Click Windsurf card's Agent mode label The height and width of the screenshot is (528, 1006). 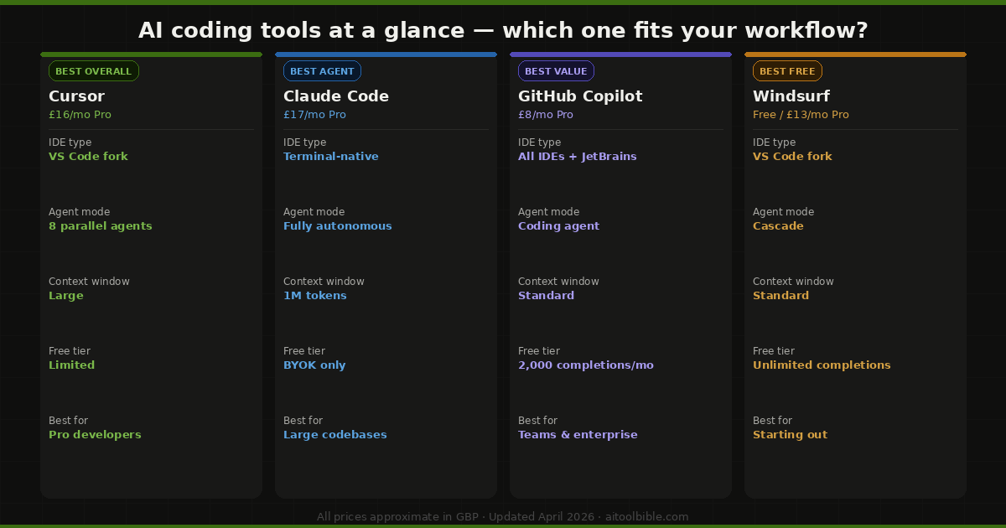coord(783,212)
